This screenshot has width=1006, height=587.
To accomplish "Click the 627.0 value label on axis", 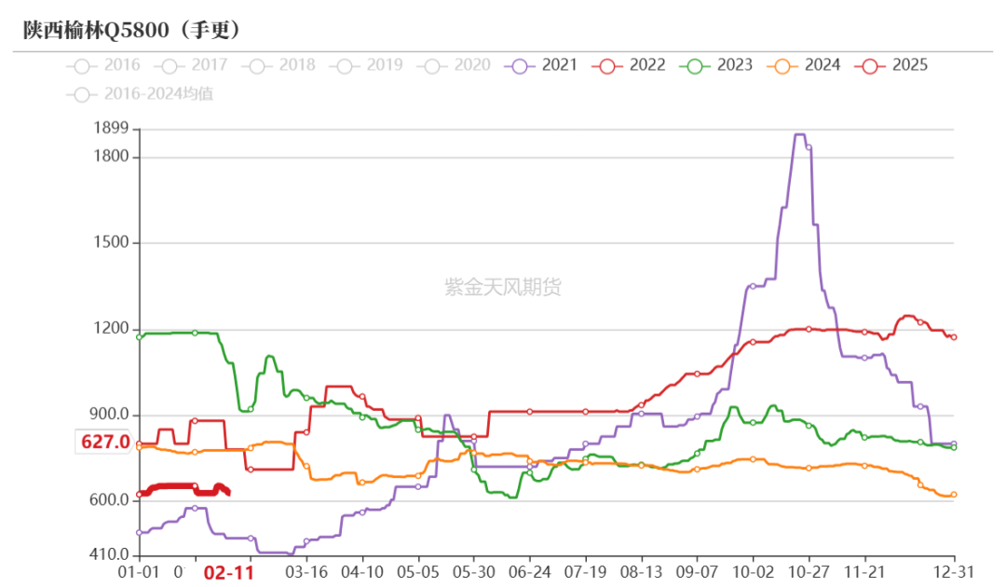I will click(105, 442).
